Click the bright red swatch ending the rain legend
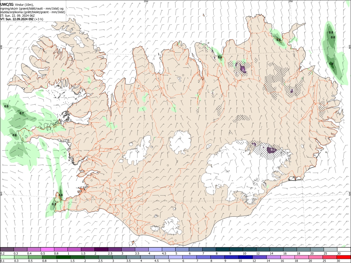Viewport: 351px width, 263px height. click(344, 257)
